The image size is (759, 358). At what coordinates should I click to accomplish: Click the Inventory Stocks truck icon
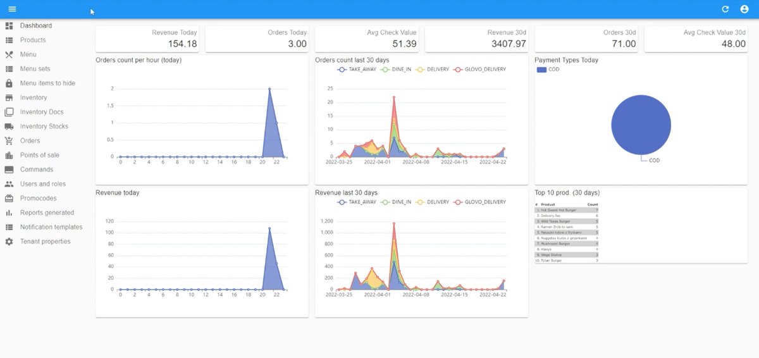point(9,127)
